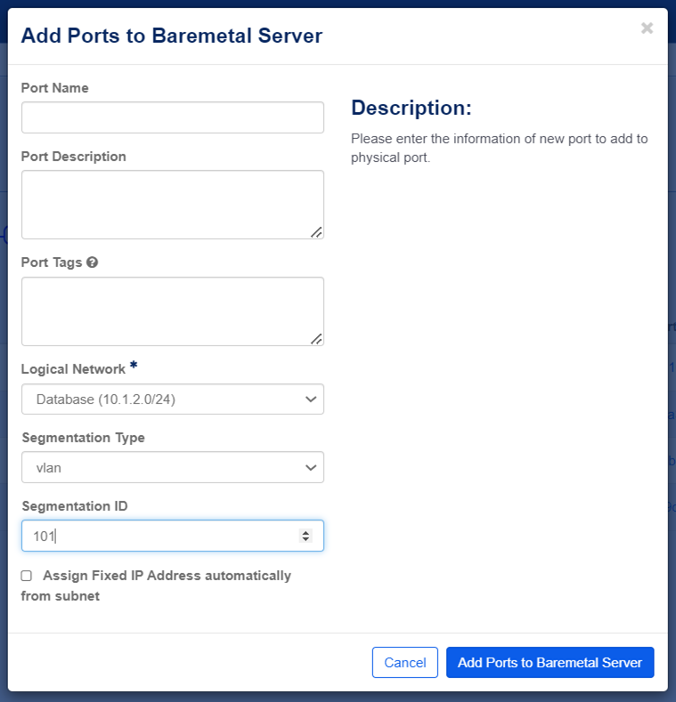Viewport: 676px width, 702px height.
Task: Increment Segmentation ID with the up arrow
Action: pos(305,532)
